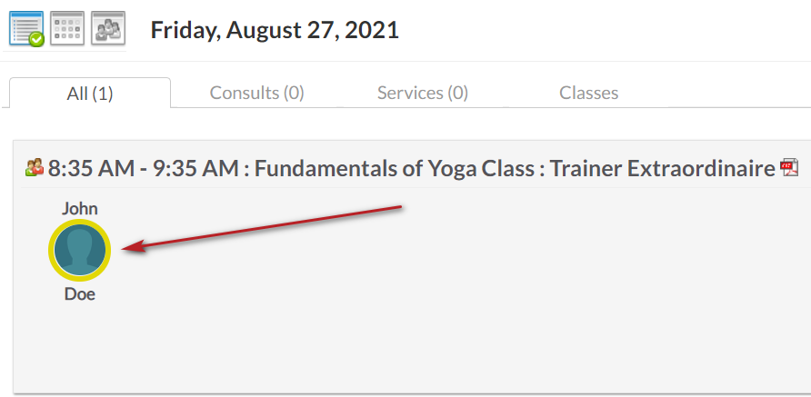Click the Trainer Extraordinaire name
Screen dimensions: 811x397
click(662, 168)
